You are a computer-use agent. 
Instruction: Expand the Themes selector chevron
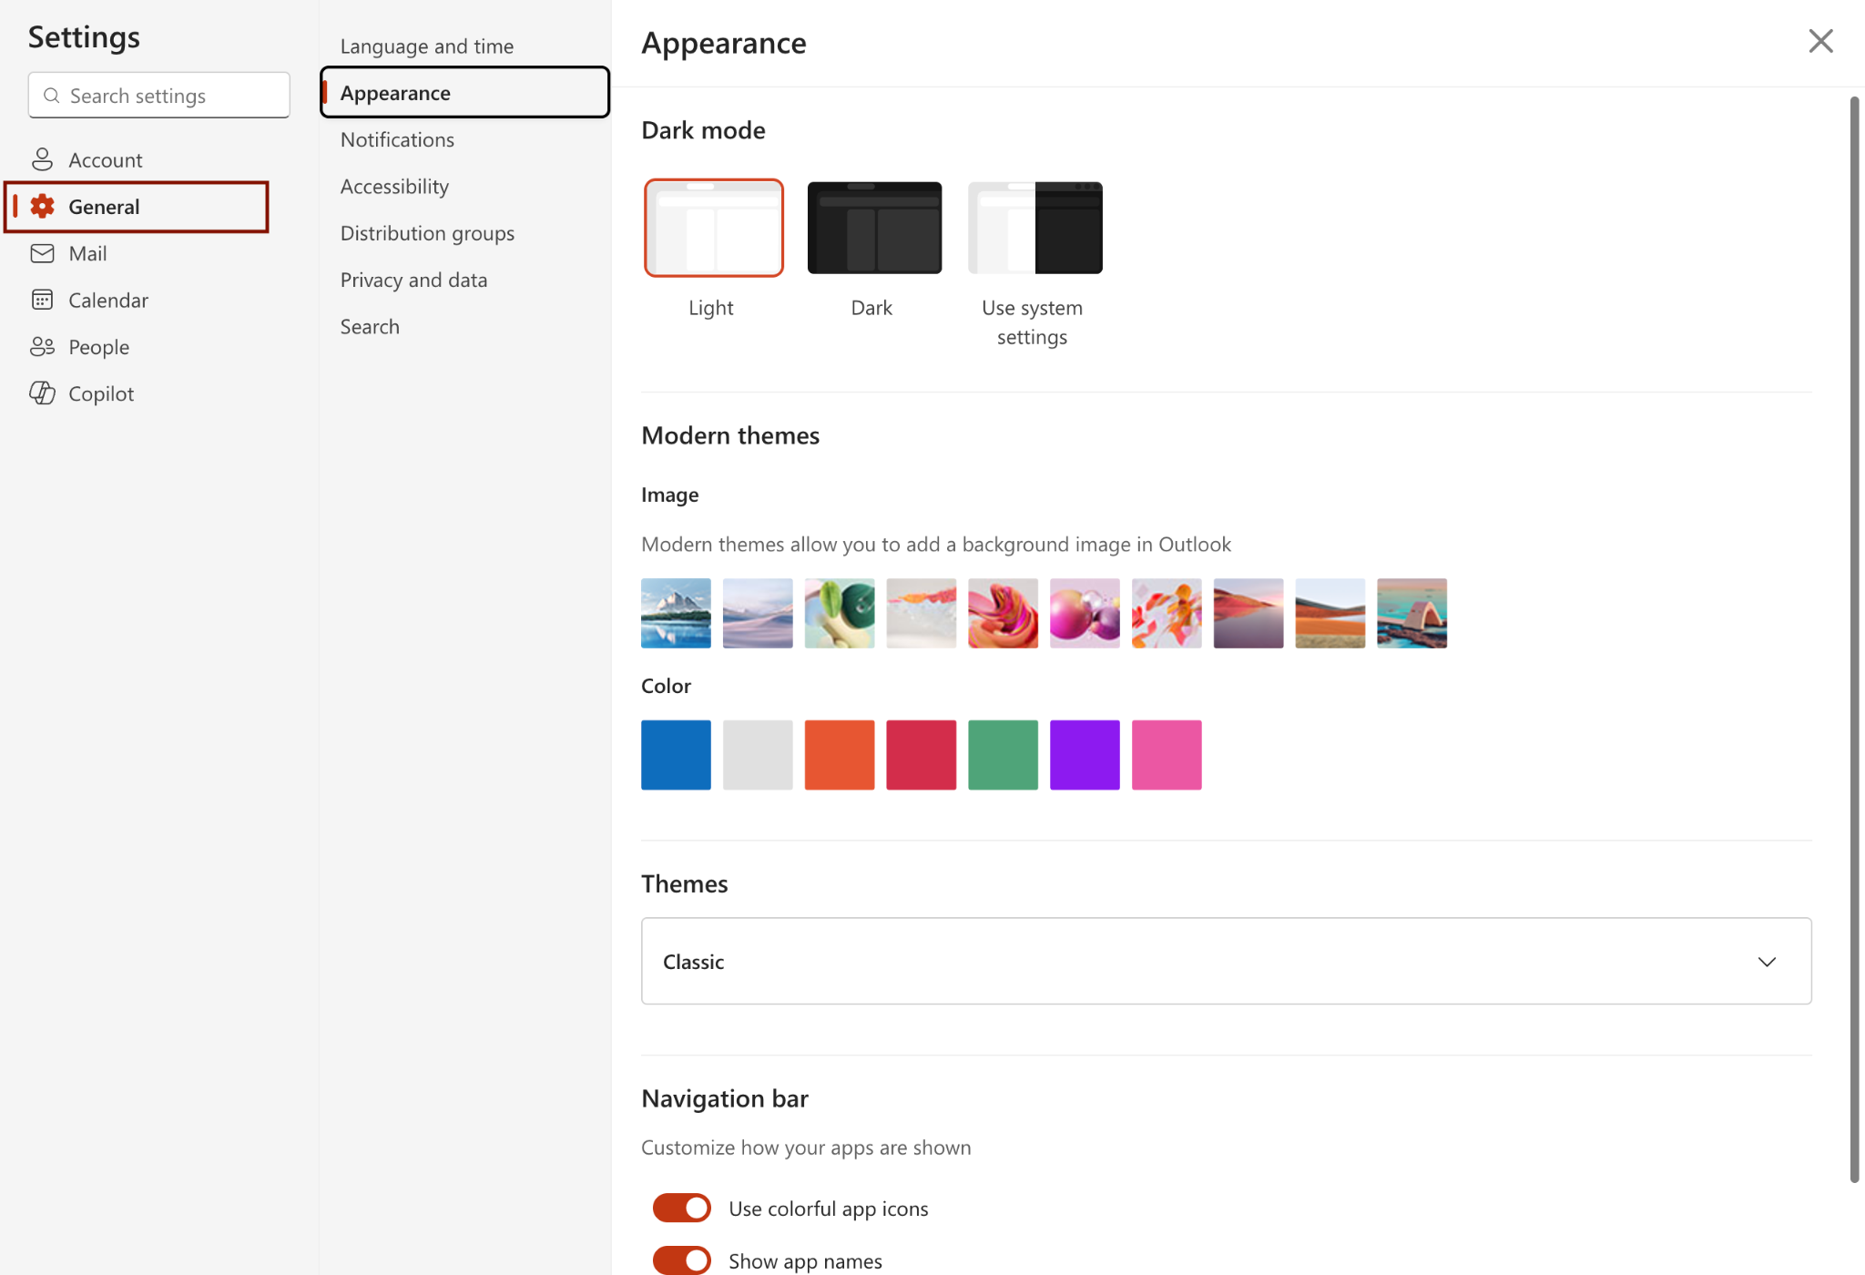point(1768,961)
